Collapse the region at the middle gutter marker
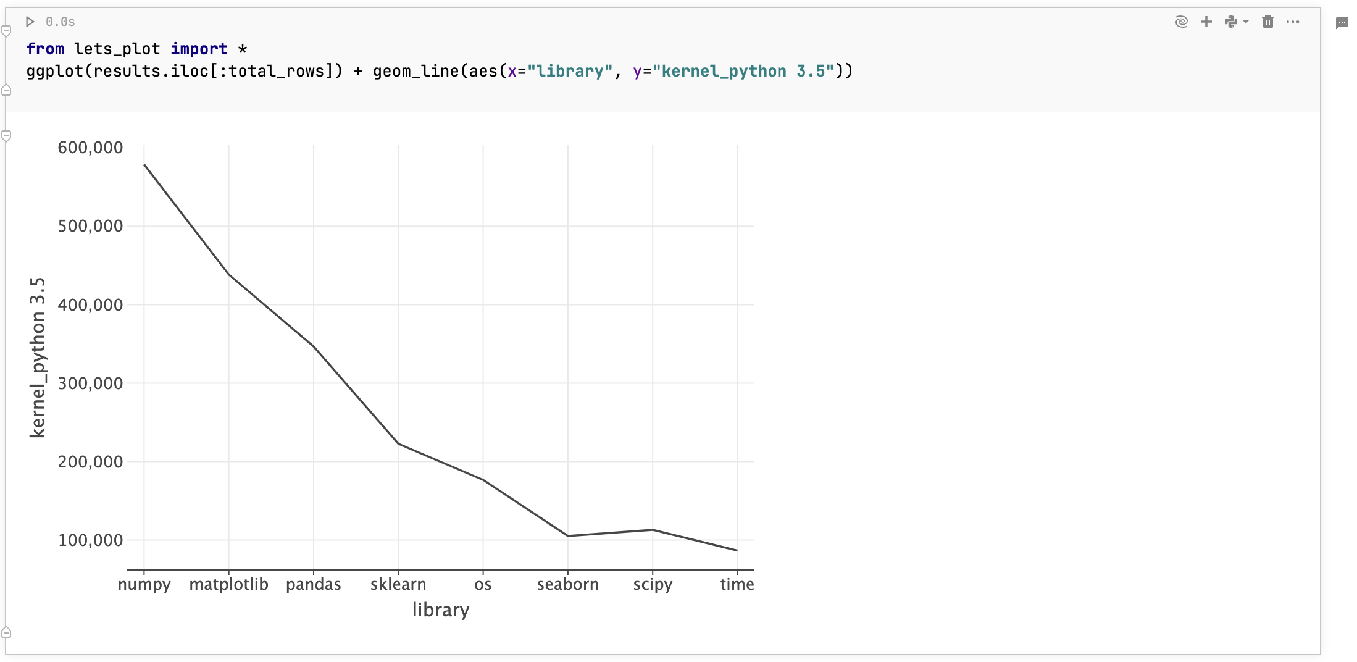The image size is (1357, 662). 6,90
